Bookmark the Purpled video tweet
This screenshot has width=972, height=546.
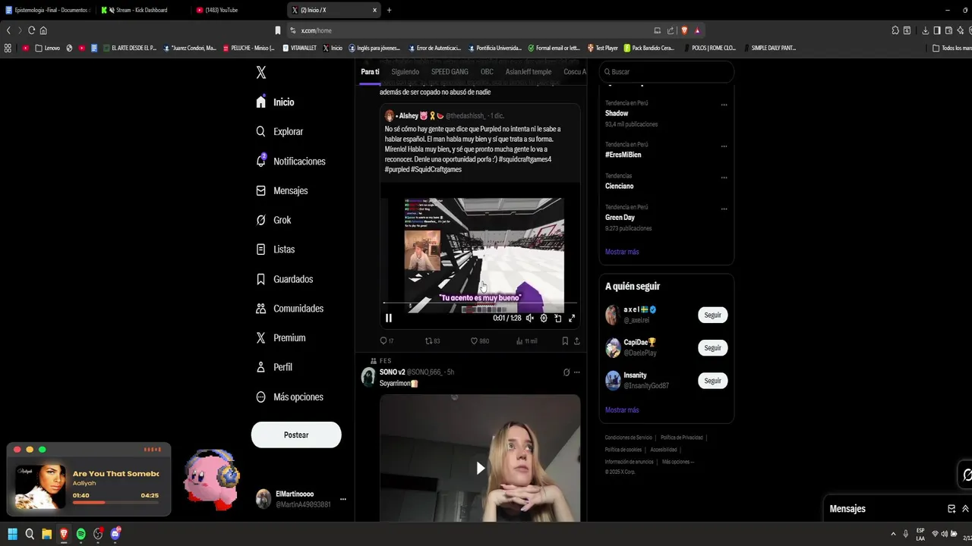tap(565, 341)
